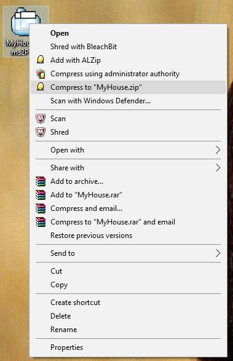Screen dimensions: 233x361
Task: Select Rename from the context menu
Action: tap(128, 330)
